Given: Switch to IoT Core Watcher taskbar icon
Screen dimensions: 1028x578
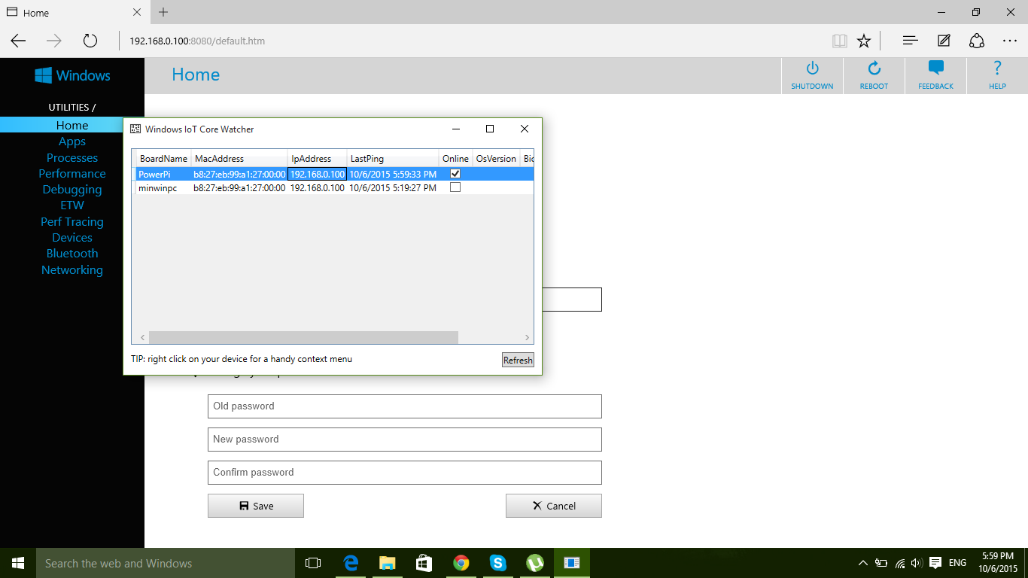Looking at the screenshot, I should coord(572,563).
